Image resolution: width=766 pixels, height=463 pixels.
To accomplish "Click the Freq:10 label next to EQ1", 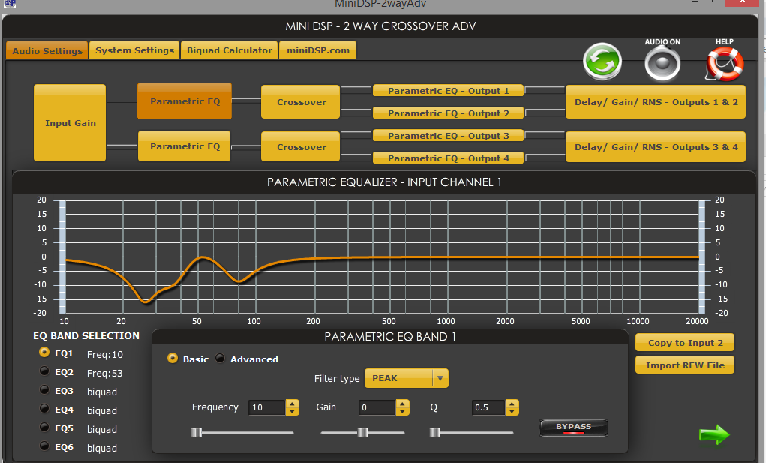I will (104, 355).
